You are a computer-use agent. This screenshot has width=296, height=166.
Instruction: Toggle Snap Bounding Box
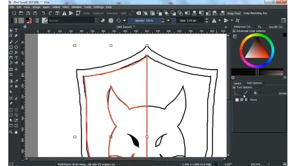coord(255,13)
